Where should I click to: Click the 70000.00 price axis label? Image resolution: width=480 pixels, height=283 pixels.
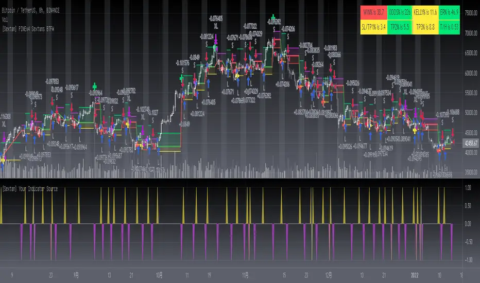pyautogui.click(x=471, y=33)
